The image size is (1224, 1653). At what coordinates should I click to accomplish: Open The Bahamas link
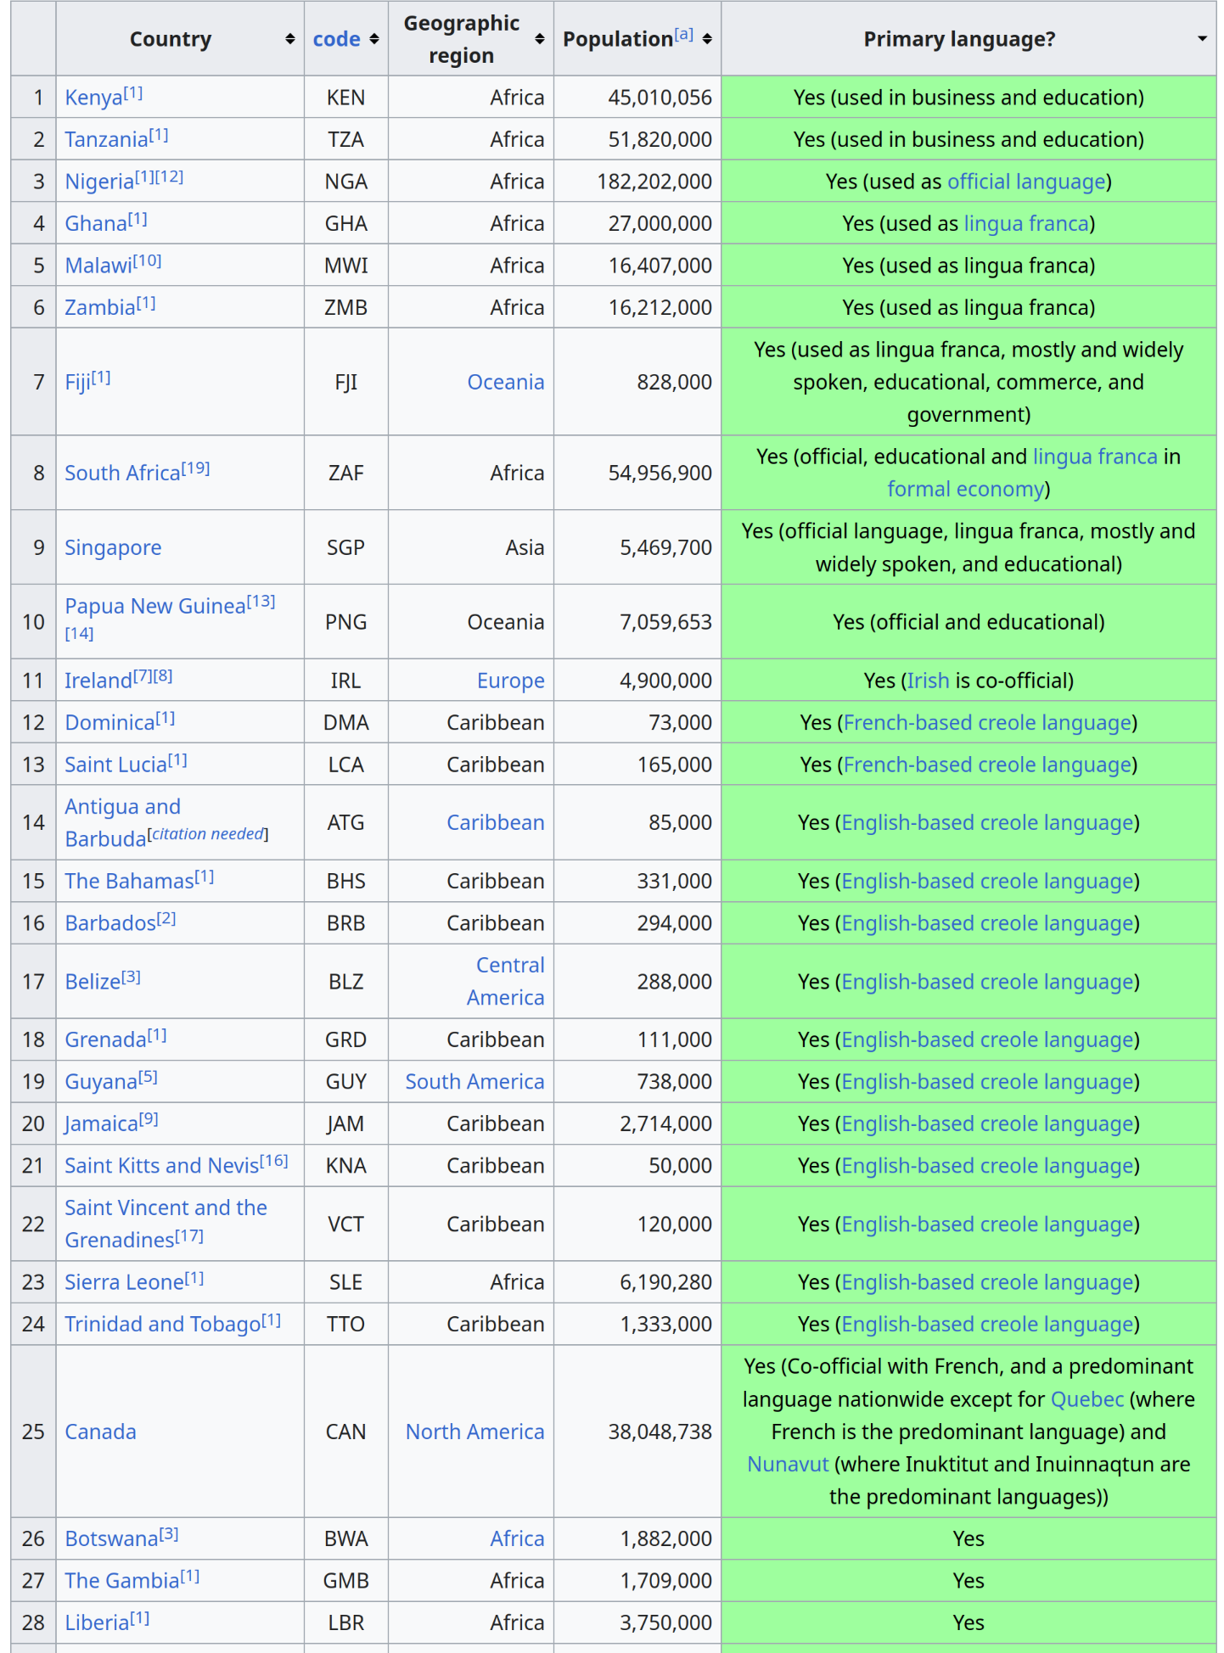click(129, 881)
